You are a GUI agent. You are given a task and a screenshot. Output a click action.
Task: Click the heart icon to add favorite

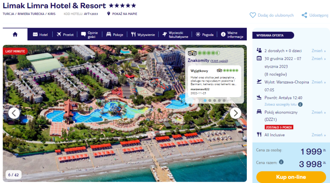[x=253, y=15]
